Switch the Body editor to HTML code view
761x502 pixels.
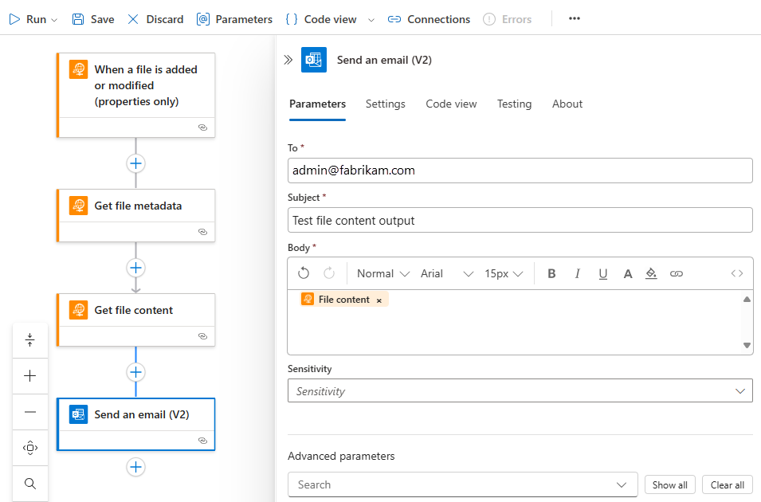[x=736, y=273]
